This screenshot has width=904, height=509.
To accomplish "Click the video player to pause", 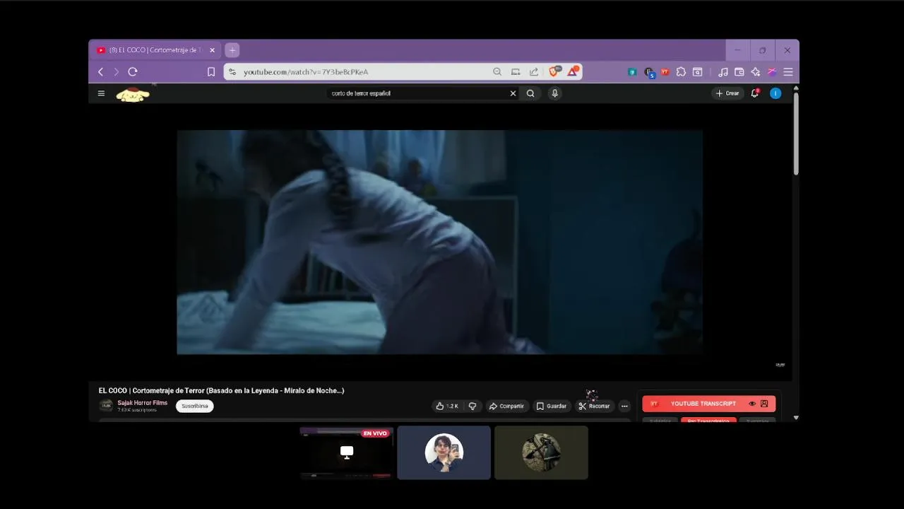I will click(x=439, y=242).
